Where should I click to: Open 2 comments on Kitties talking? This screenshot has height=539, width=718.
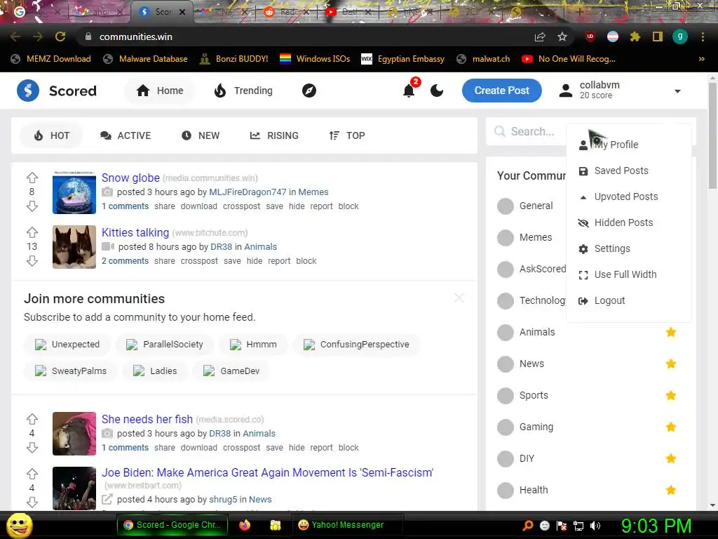[125, 261]
